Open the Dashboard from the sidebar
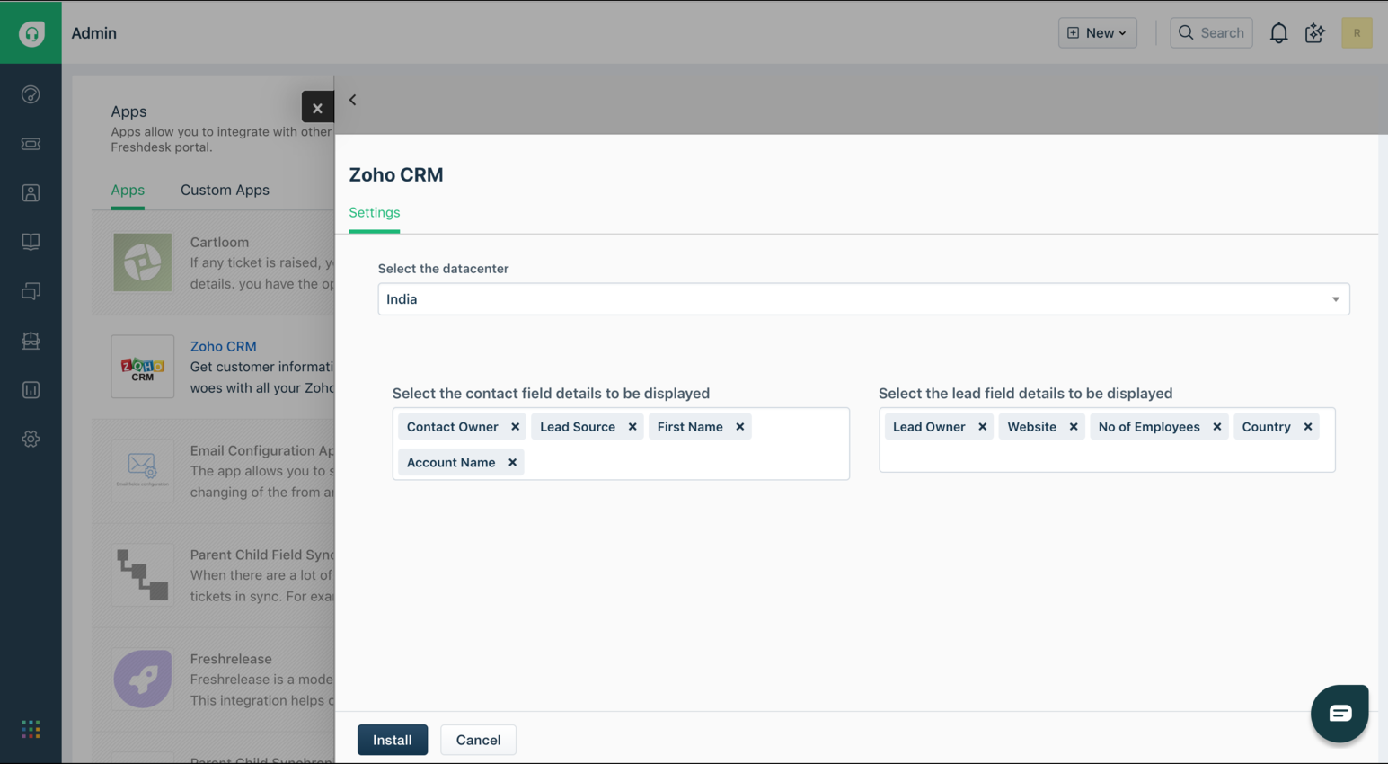Screen dimensions: 1388x764 pos(31,93)
